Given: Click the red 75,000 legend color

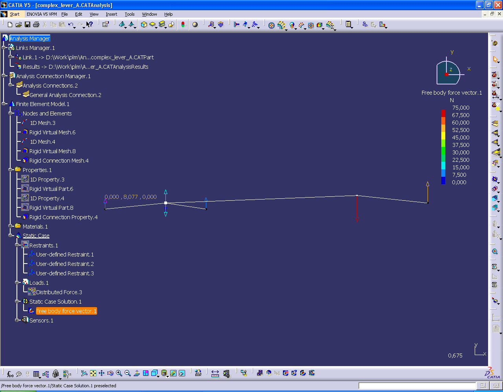Looking at the screenshot, I should coord(443,114).
